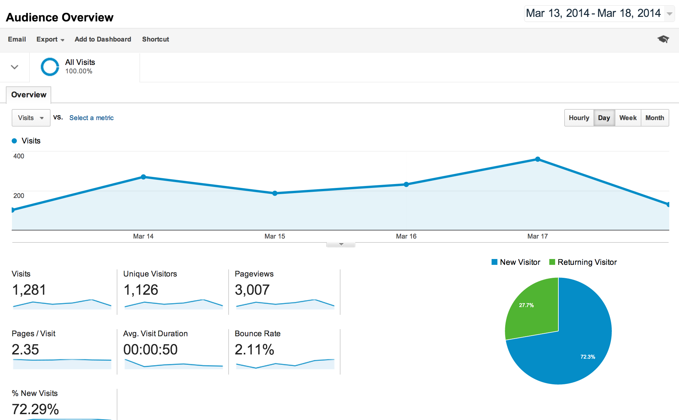Click the graduation cap education icon
Screen dimensions: 679x420
pos(663,39)
